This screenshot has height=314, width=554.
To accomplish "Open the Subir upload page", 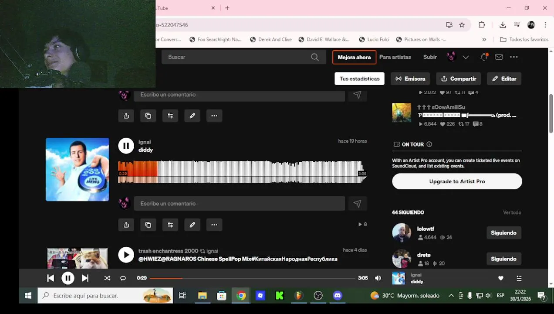I will [430, 57].
